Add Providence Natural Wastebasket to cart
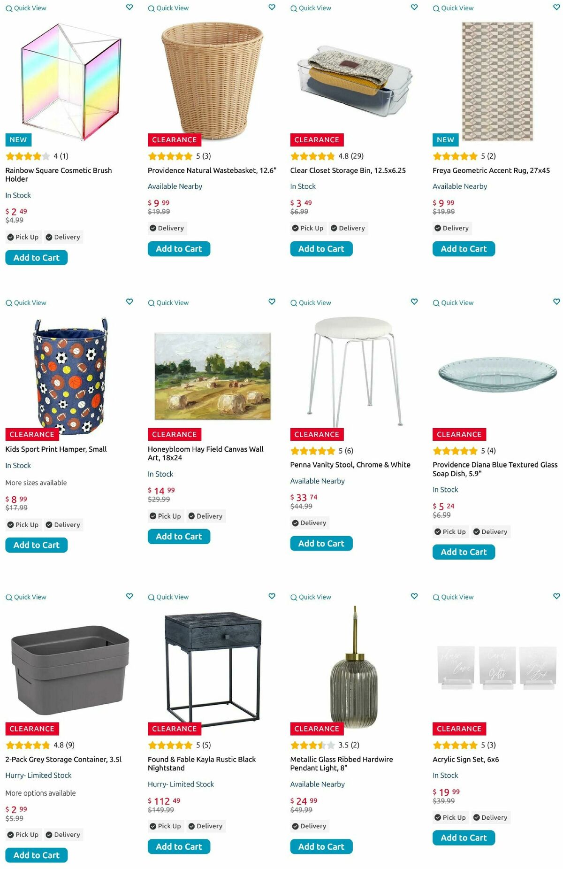This screenshot has width=563, height=869. 179,249
